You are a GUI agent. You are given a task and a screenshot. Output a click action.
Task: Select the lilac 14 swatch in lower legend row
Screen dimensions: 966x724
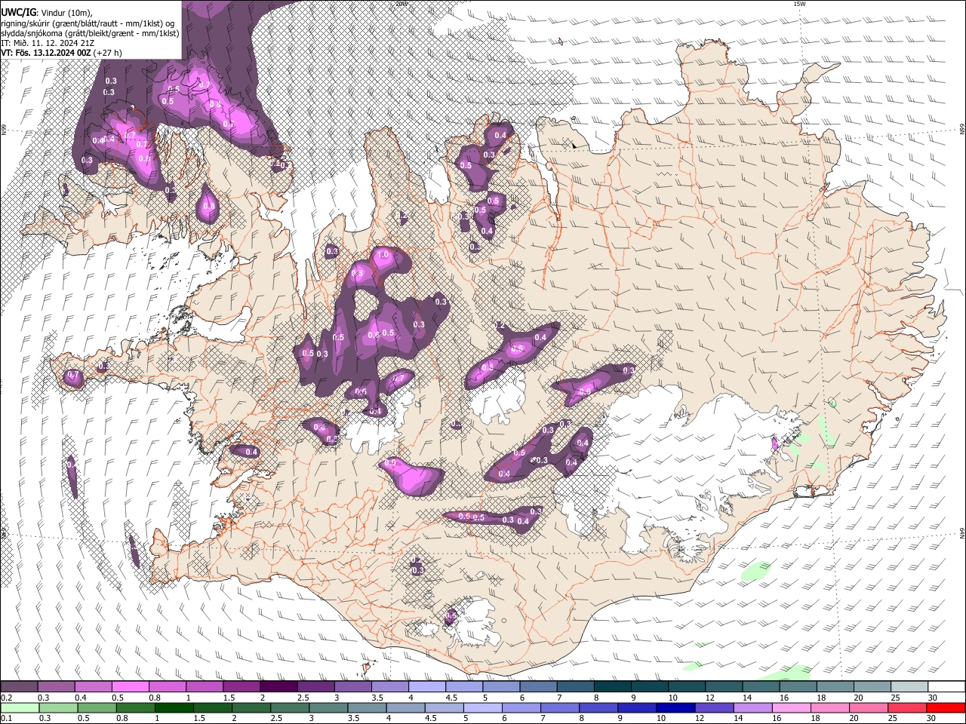tap(752, 707)
